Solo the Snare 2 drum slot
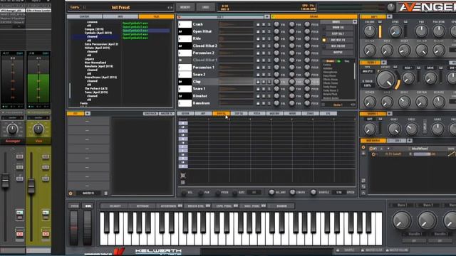This screenshot has width=456, height=256. pos(269,75)
